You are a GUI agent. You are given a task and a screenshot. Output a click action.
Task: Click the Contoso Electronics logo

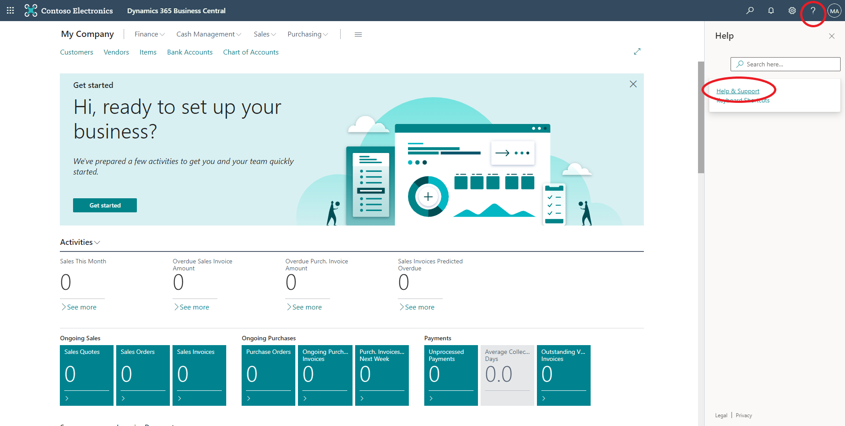30,10
